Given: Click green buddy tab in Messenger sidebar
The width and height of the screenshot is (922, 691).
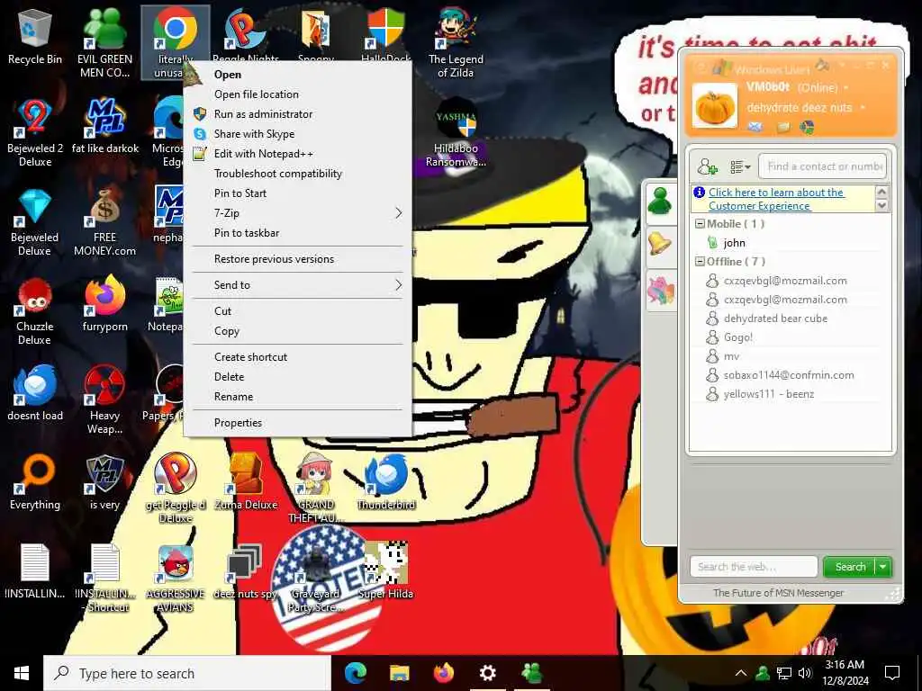Looking at the screenshot, I should pyautogui.click(x=660, y=201).
